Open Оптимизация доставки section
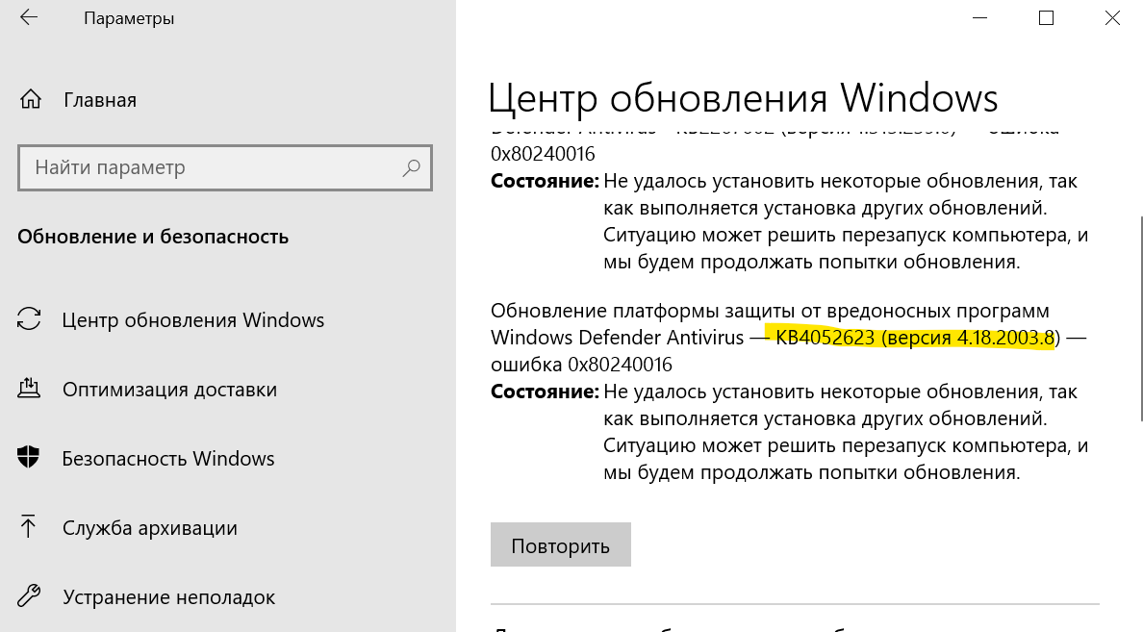Screen dimensions: 1143x632 click(170, 390)
